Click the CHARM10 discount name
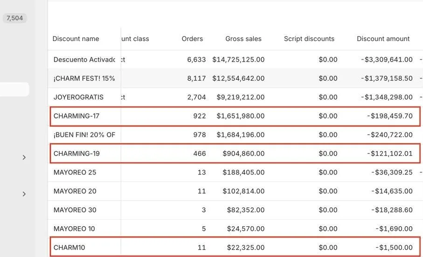 coord(69,247)
